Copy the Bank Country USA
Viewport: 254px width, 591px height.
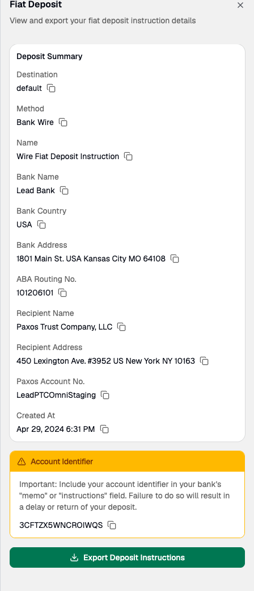[x=42, y=224]
